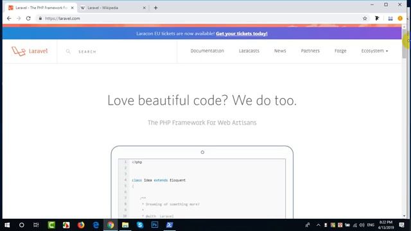Open the Documentation nav link
This screenshot has width=411, height=231.
click(x=207, y=51)
